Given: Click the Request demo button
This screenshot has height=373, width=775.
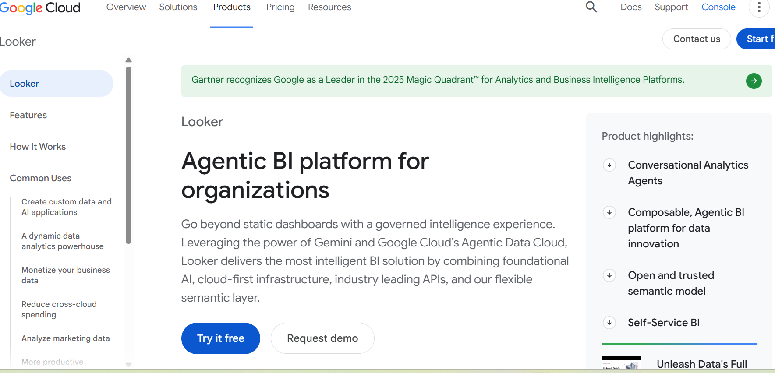Looking at the screenshot, I should click(x=322, y=338).
